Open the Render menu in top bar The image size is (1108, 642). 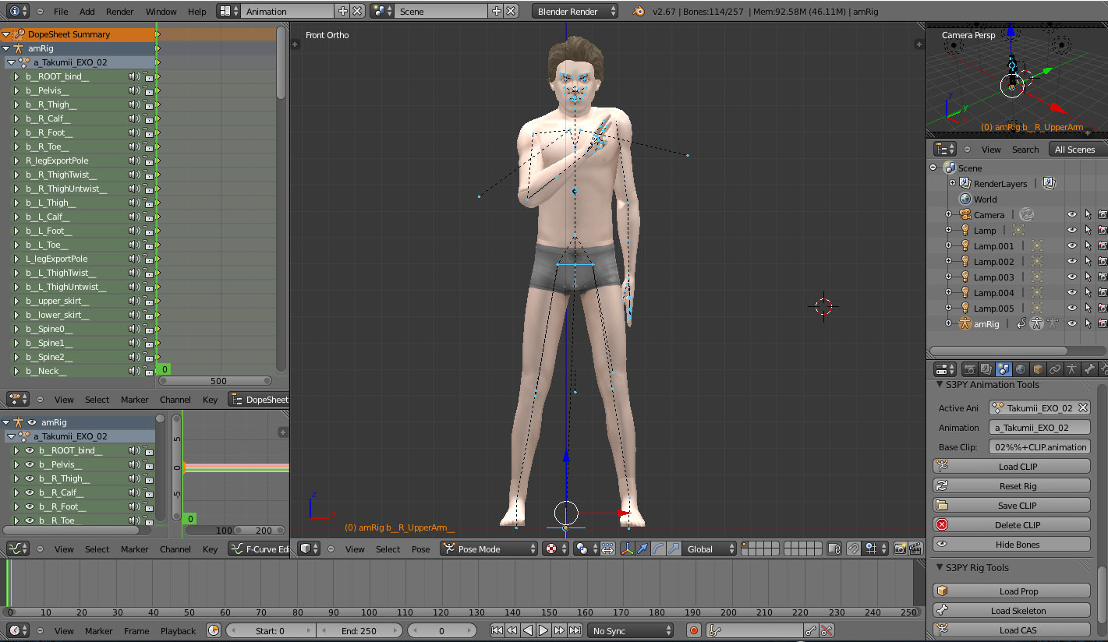(119, 12)
